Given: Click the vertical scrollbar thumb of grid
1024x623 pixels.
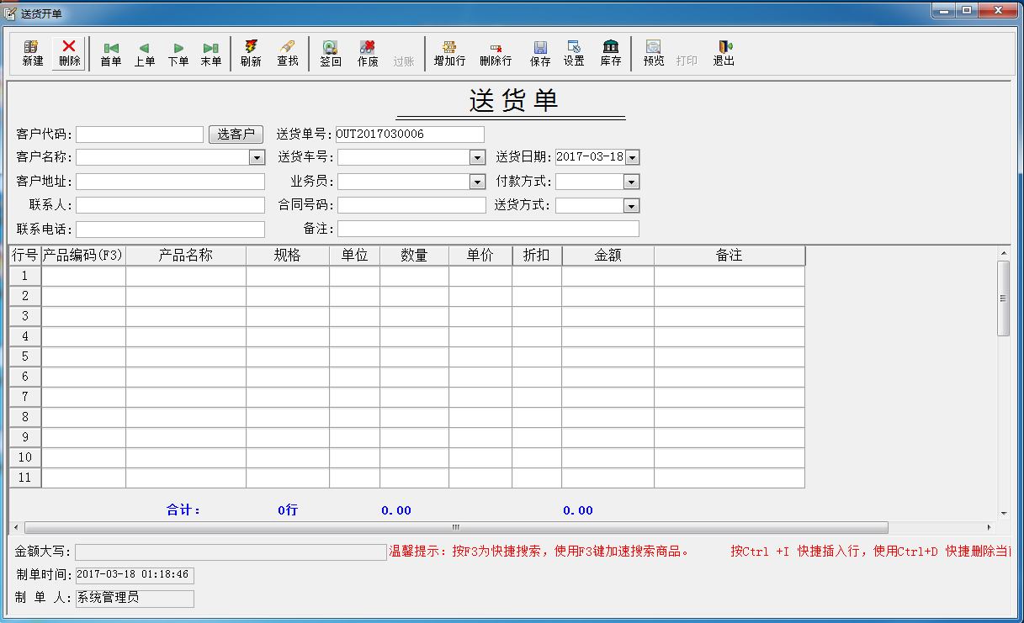Looking at the screenshot, I should pyautogui.click(x=1003, y=298).
